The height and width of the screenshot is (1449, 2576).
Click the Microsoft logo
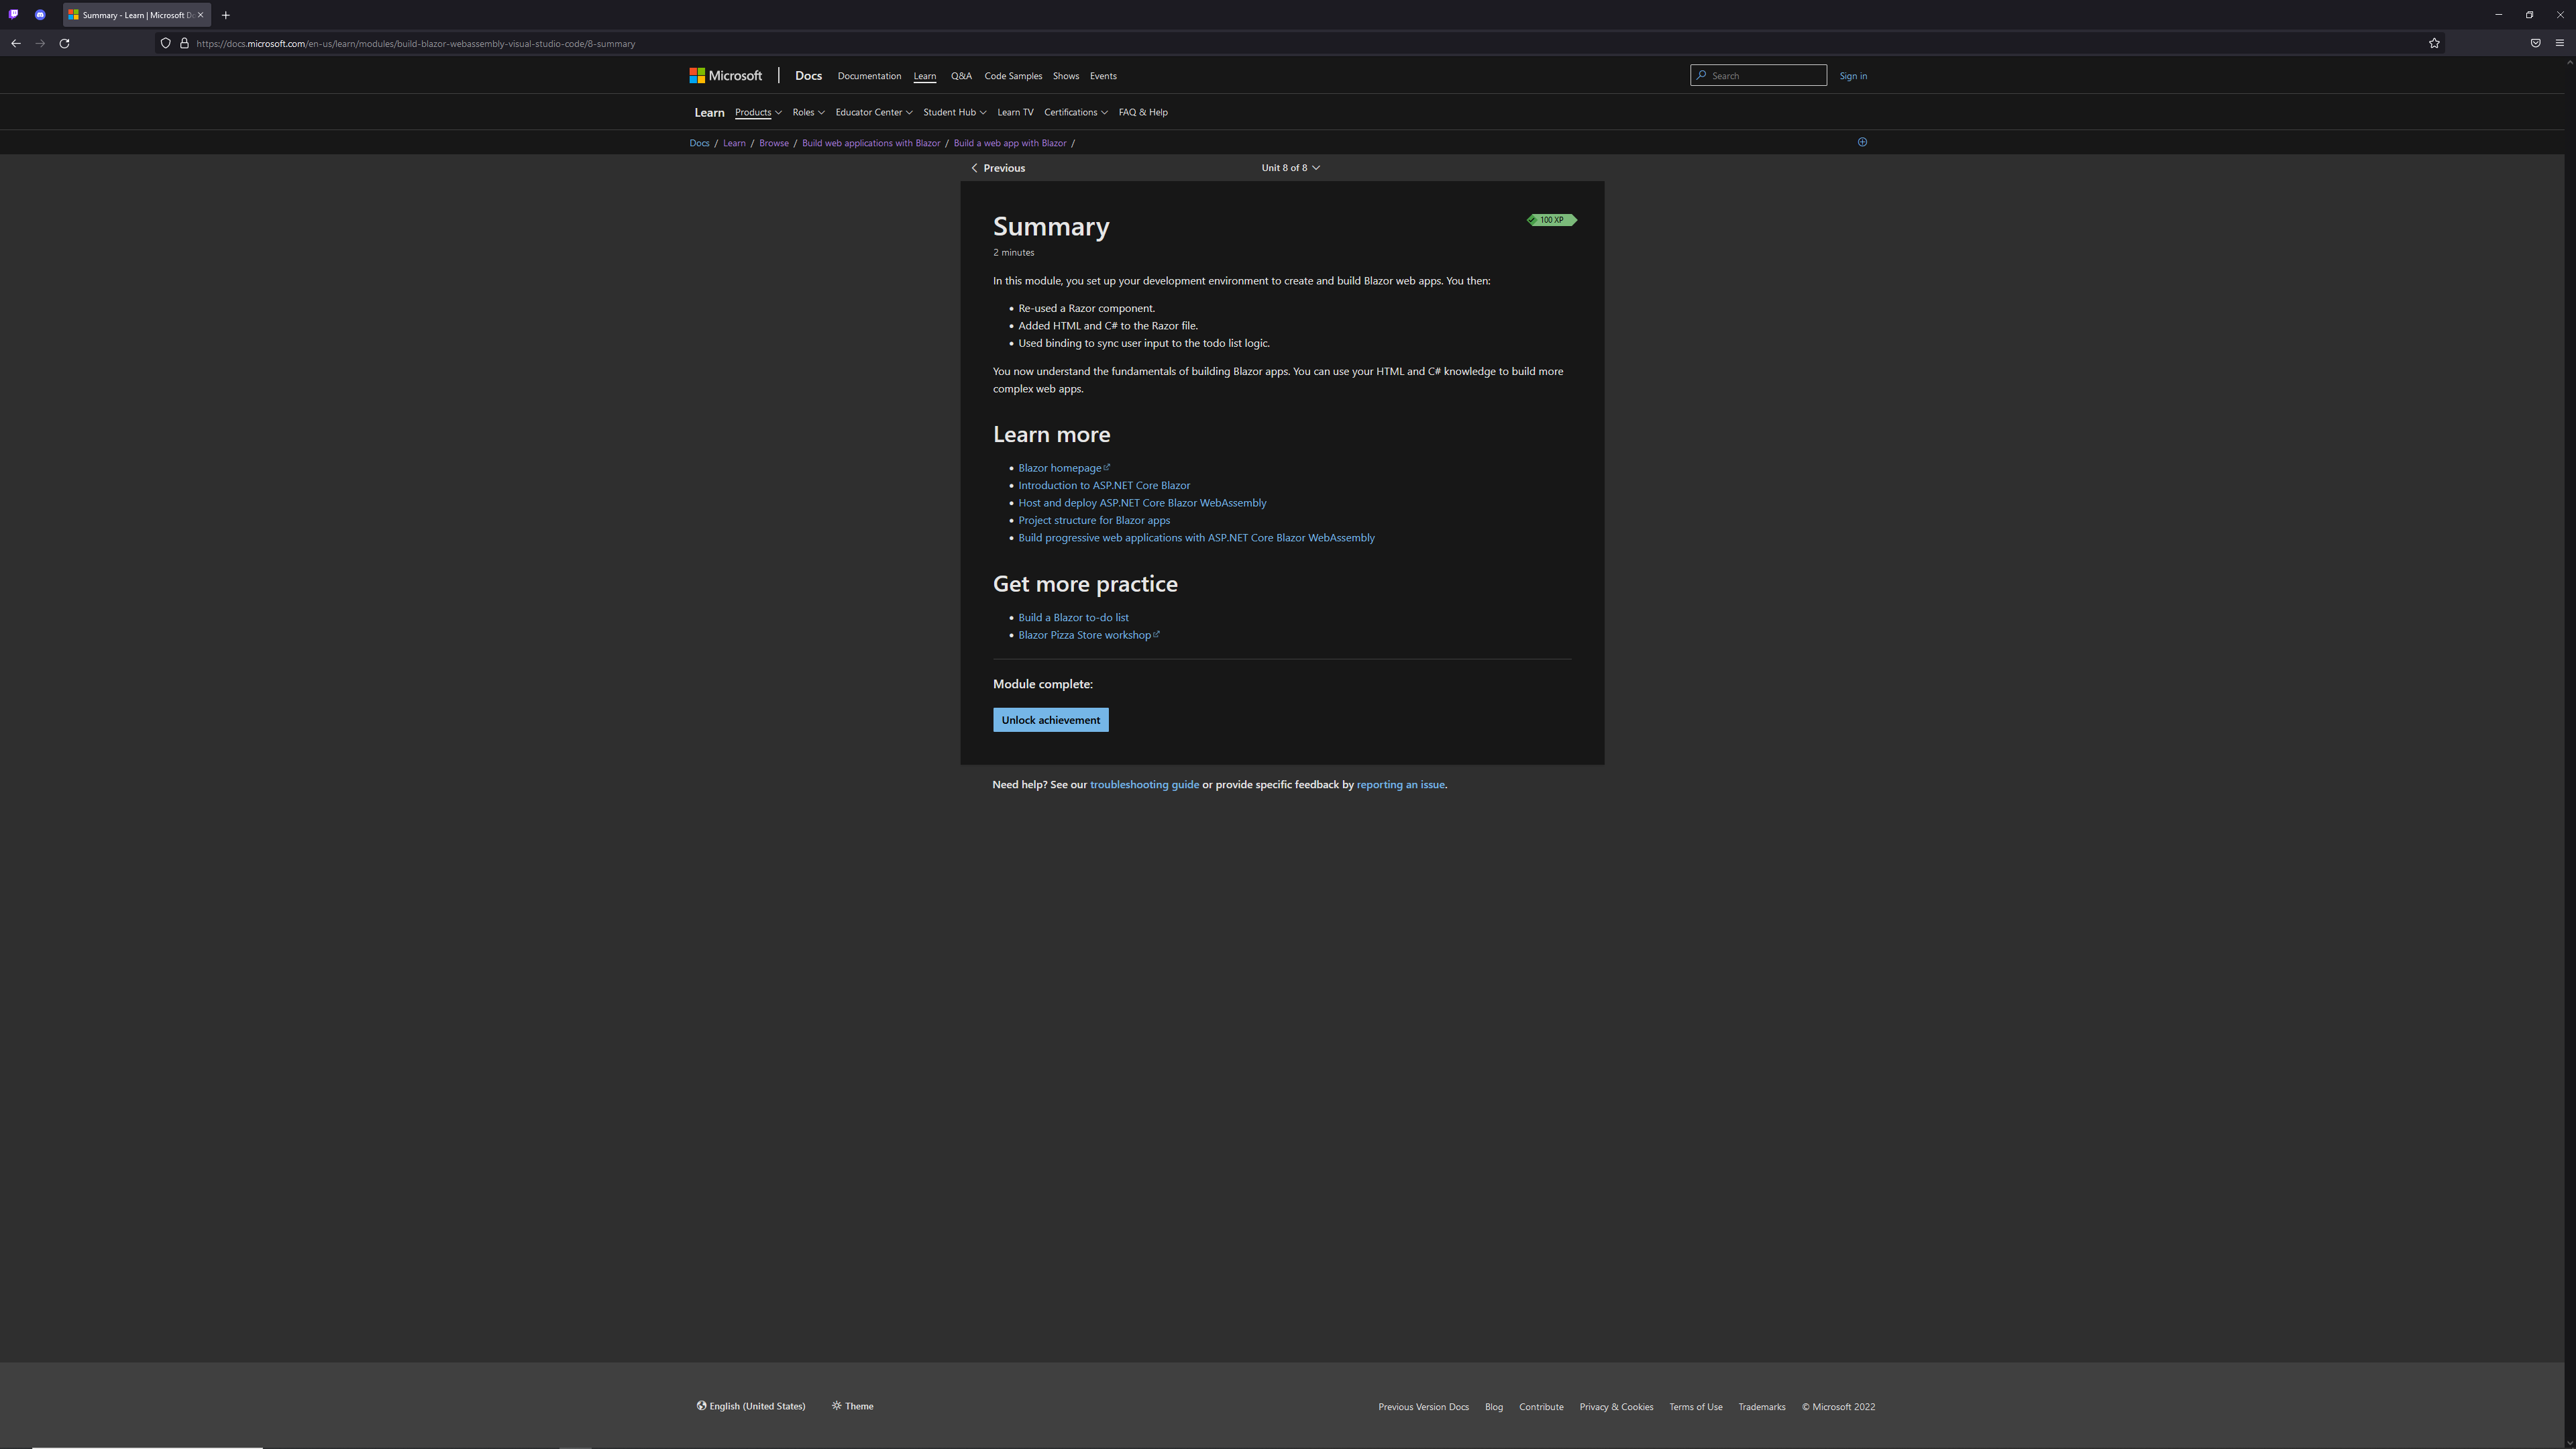tap(726, 76)
